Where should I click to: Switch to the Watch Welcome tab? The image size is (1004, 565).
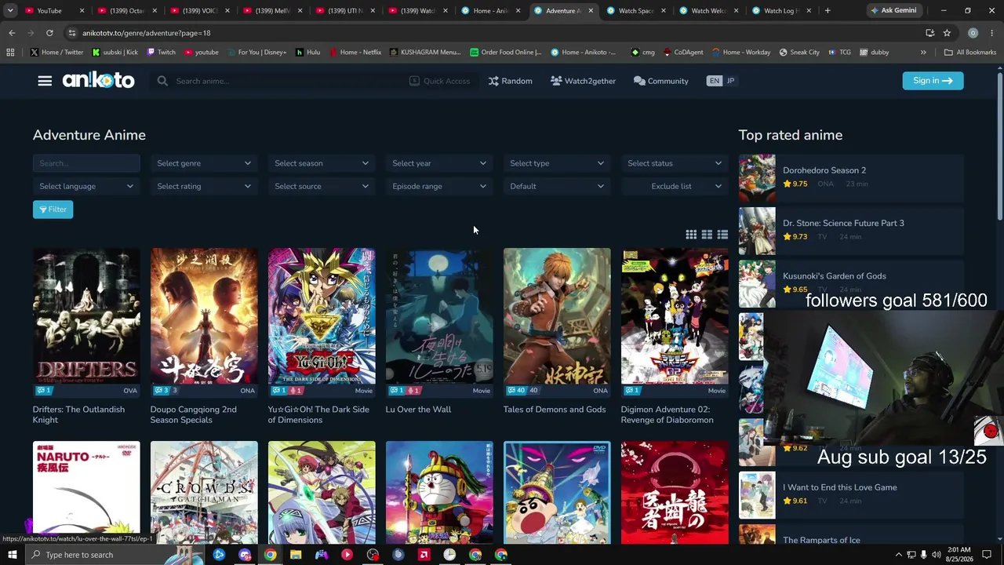pyautogui.click(x=708, y=11)
